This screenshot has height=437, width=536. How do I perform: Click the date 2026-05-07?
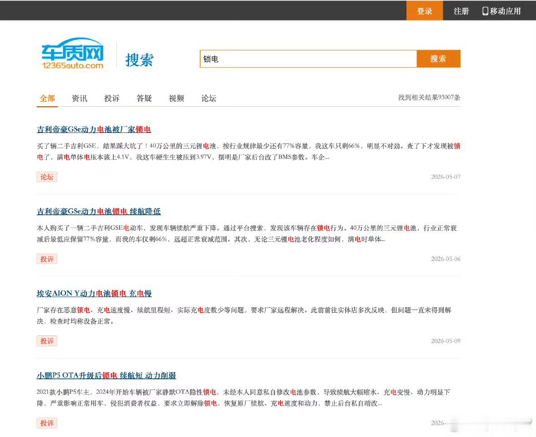tap(446, 177)
